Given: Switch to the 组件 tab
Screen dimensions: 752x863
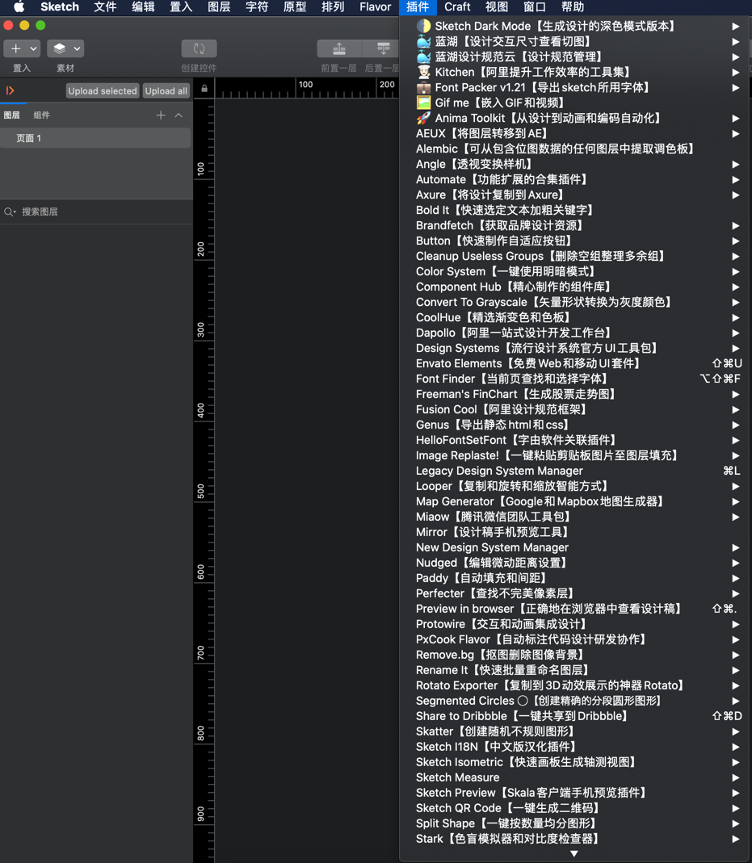Looking at the screenshot, I should pos(41,115).
